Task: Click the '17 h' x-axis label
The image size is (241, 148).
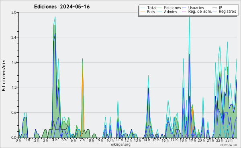Action: pyautogui.click(x=174, y=140)
